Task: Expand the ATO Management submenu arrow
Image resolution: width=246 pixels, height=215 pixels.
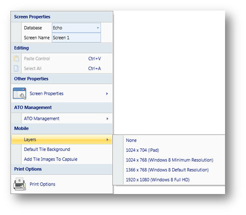Action: pos(107,118)
